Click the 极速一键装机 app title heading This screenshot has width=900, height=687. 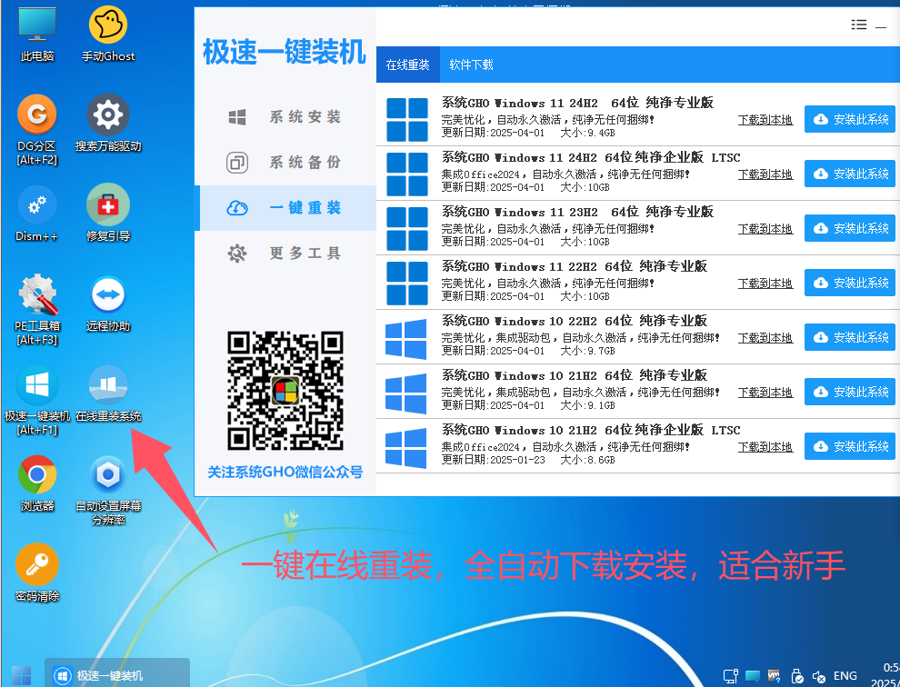285,52
